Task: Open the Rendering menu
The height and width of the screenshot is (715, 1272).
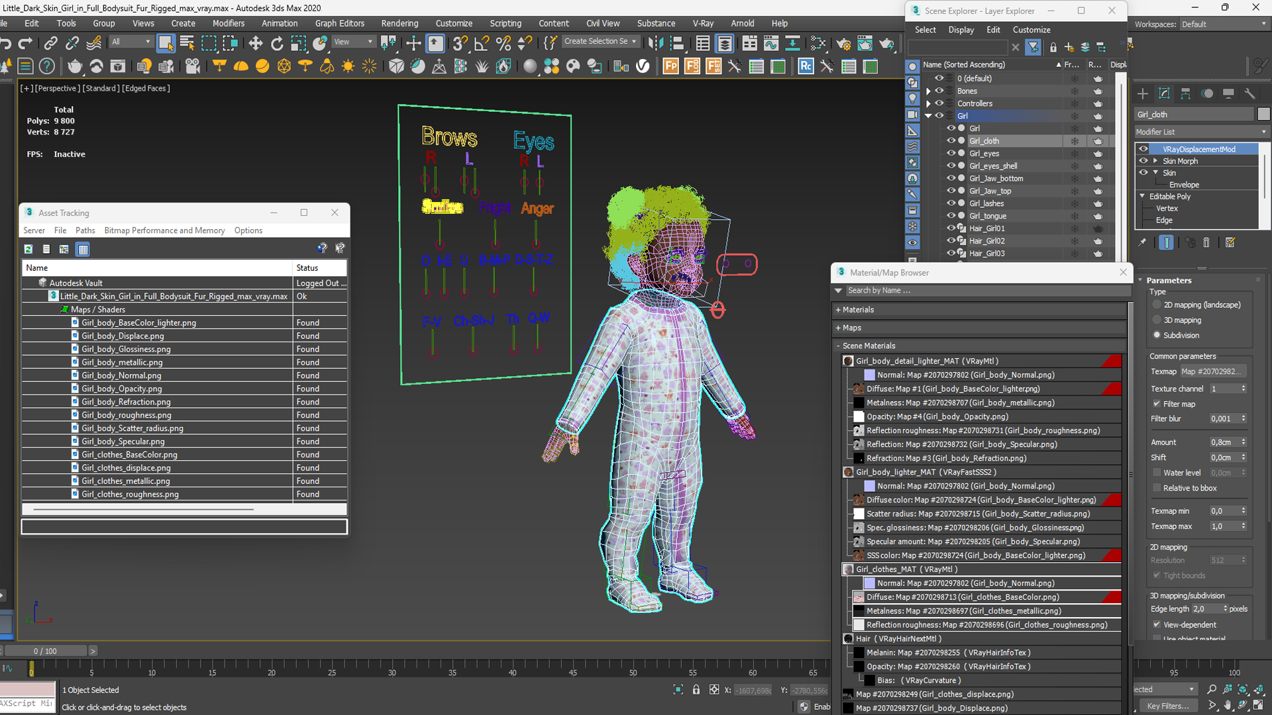Action: [399, 23]
